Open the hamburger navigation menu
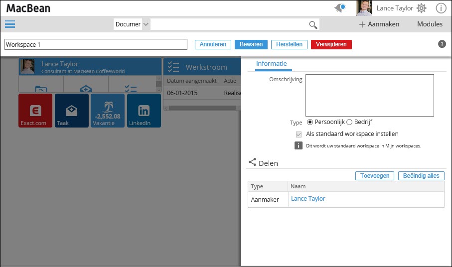The width and height of the screenshot is (452, 267). click(x=10, y=24)
